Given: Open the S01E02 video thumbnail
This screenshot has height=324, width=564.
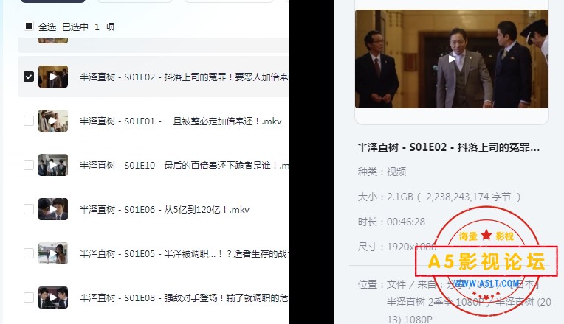Looking at the screenshot, I should [53, 77].
